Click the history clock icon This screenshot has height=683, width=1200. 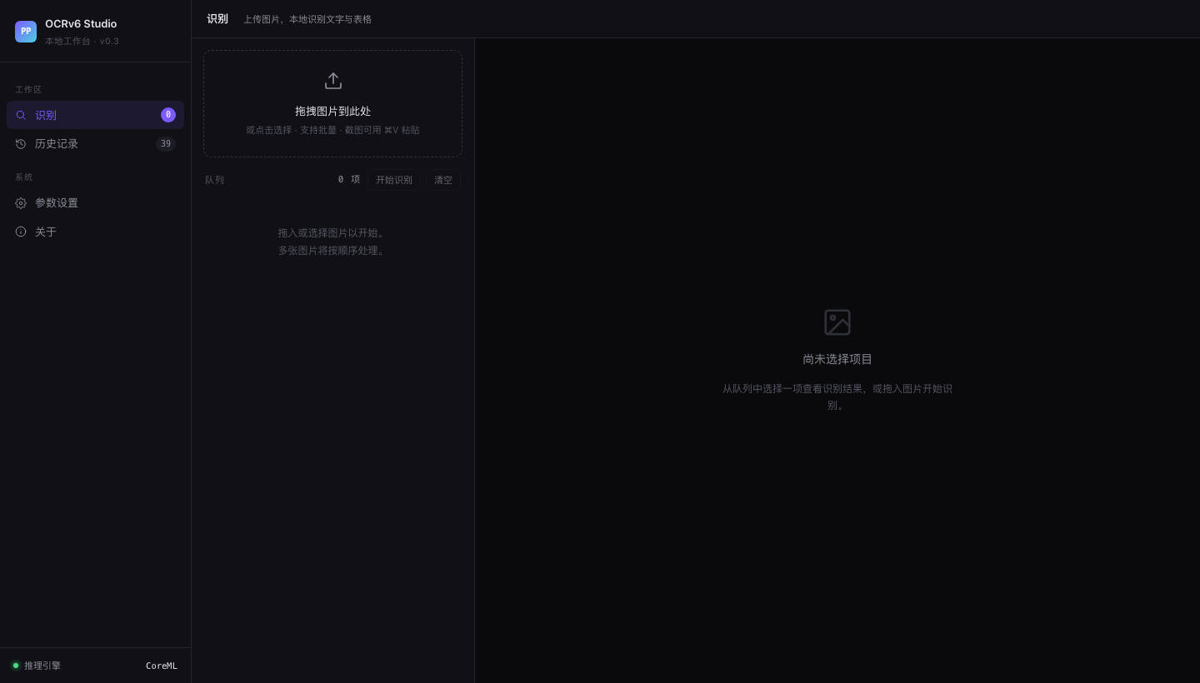click(x=21, y=144)
